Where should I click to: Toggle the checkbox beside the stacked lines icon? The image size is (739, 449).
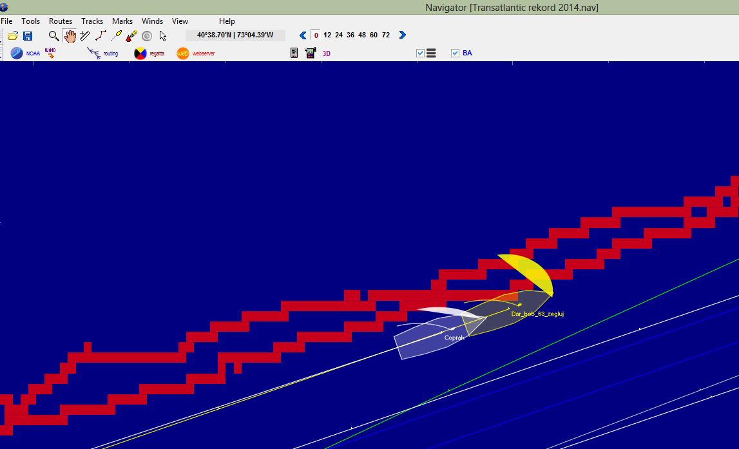pyautogui.click(x=420, y=53)
